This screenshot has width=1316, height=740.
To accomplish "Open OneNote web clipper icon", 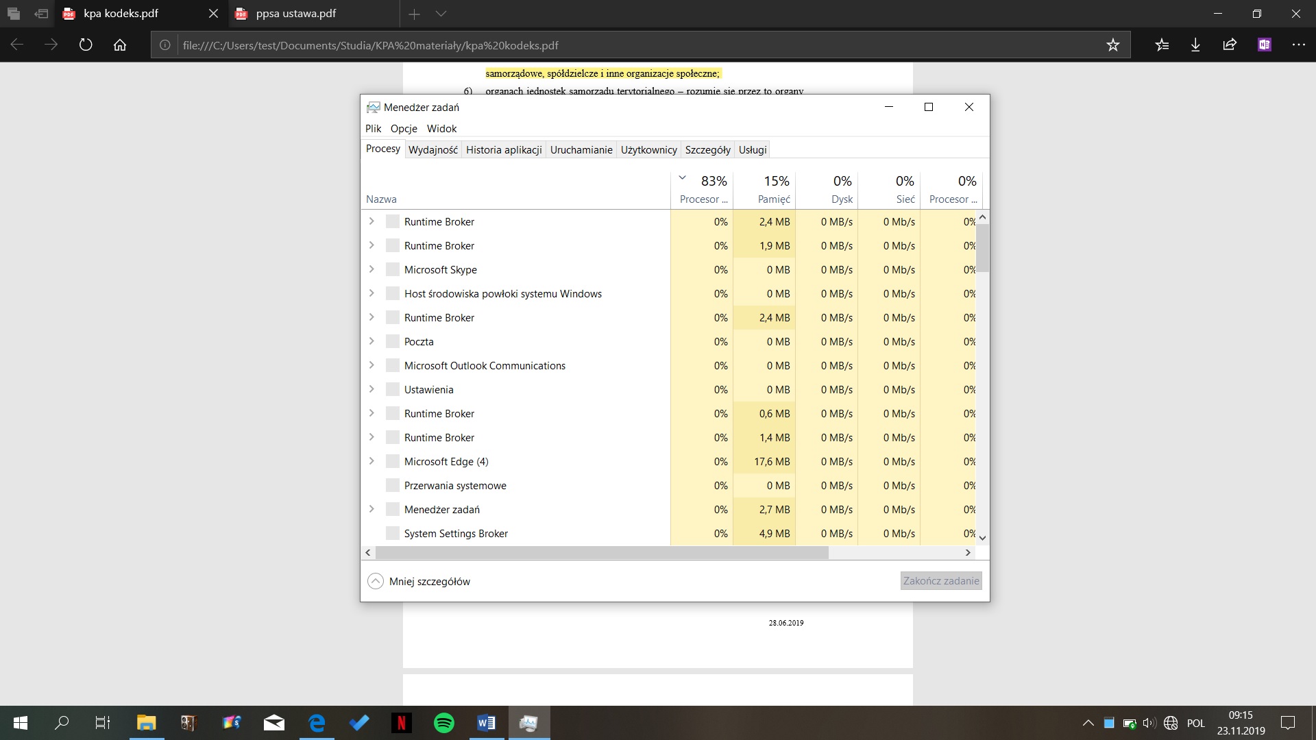I will 1264,45.
